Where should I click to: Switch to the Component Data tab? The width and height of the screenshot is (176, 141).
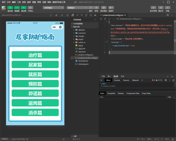(133, 93)
